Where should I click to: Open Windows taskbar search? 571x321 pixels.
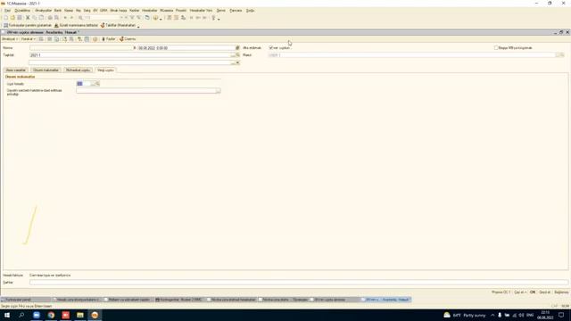coord(21,315)
